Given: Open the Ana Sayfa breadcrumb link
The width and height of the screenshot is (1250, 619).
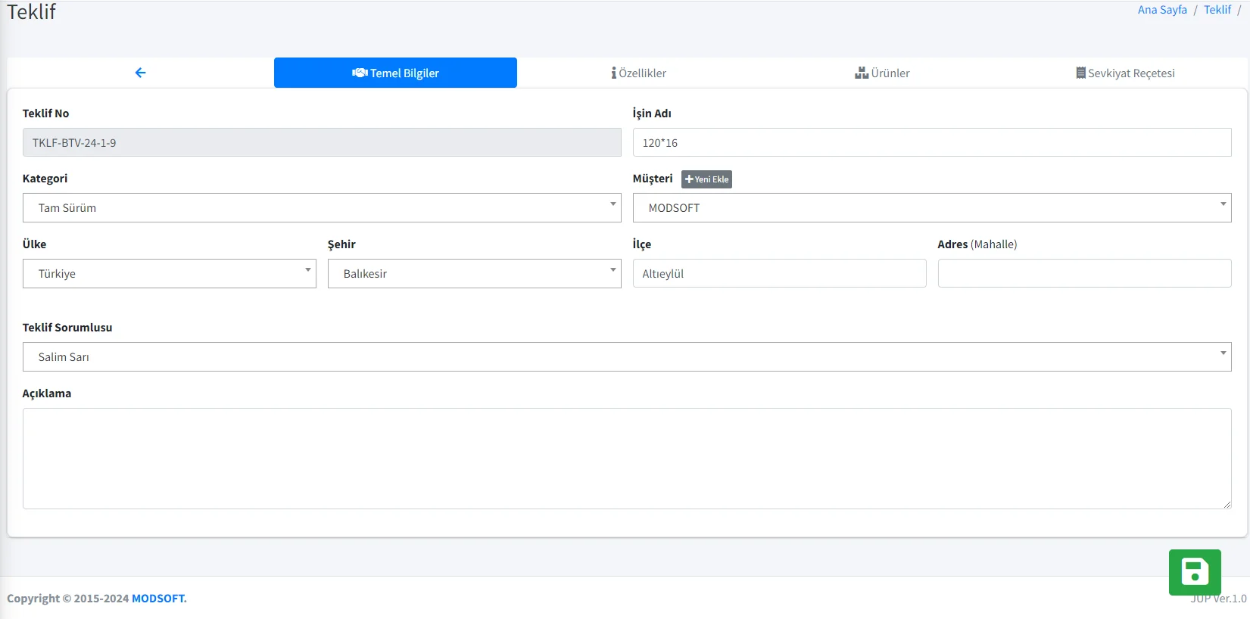Looking at the screenshot, I should pos(1162,10).
